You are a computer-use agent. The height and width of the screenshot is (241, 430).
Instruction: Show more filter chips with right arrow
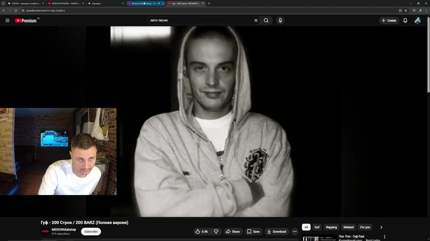coord(381,227)
